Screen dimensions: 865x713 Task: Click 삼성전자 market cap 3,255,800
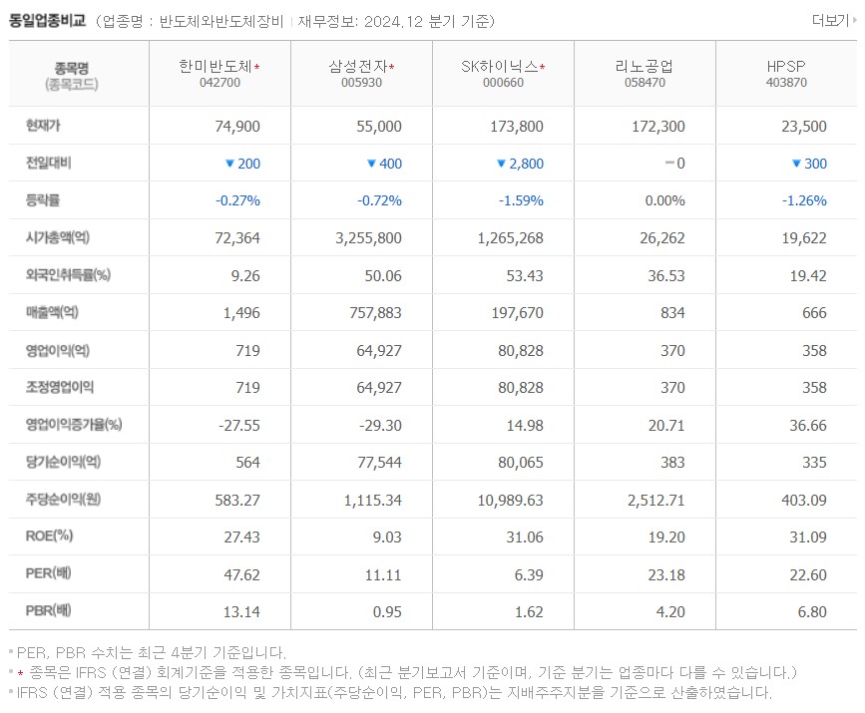[x=368, y=238]
